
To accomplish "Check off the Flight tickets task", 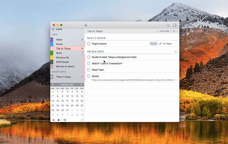I will point(89,44).
